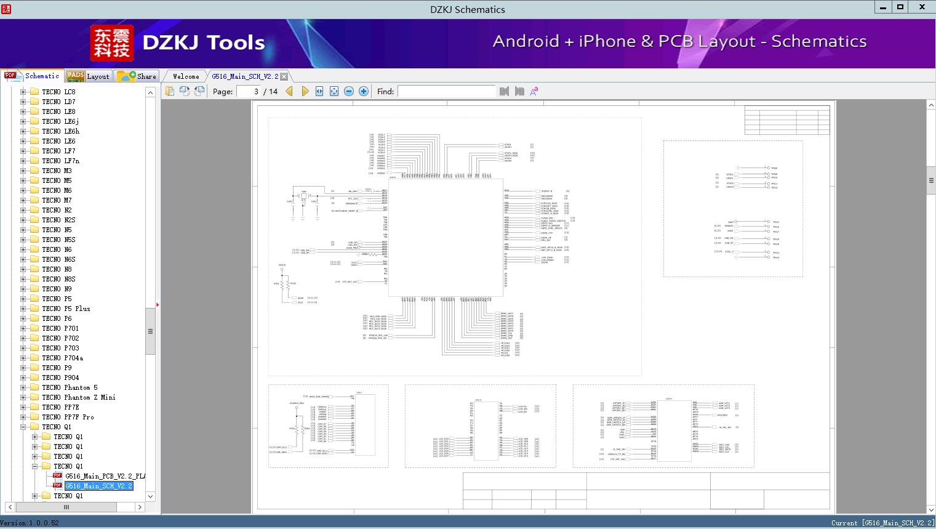The width and height of the screenshot is (936, 529).
Task: Select TECNO P904 tree item
Action: click(x=60, y=378)
